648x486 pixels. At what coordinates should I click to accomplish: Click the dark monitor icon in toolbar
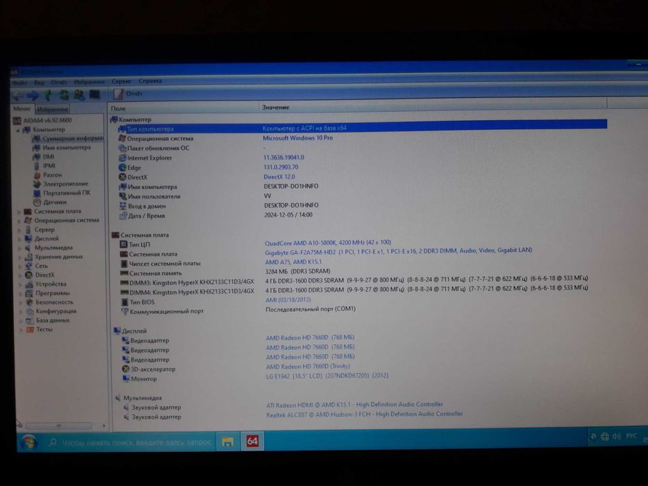click(94, 95)
